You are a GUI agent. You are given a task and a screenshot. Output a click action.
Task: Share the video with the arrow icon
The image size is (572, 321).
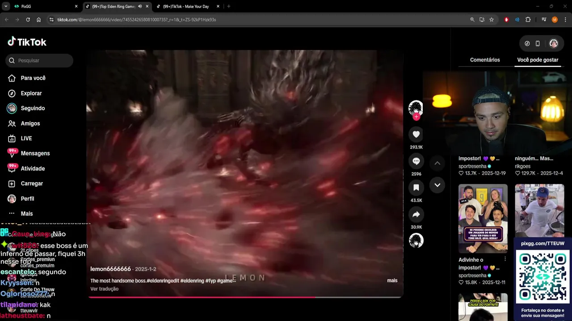pyautogui.click(x=416, y=214)
